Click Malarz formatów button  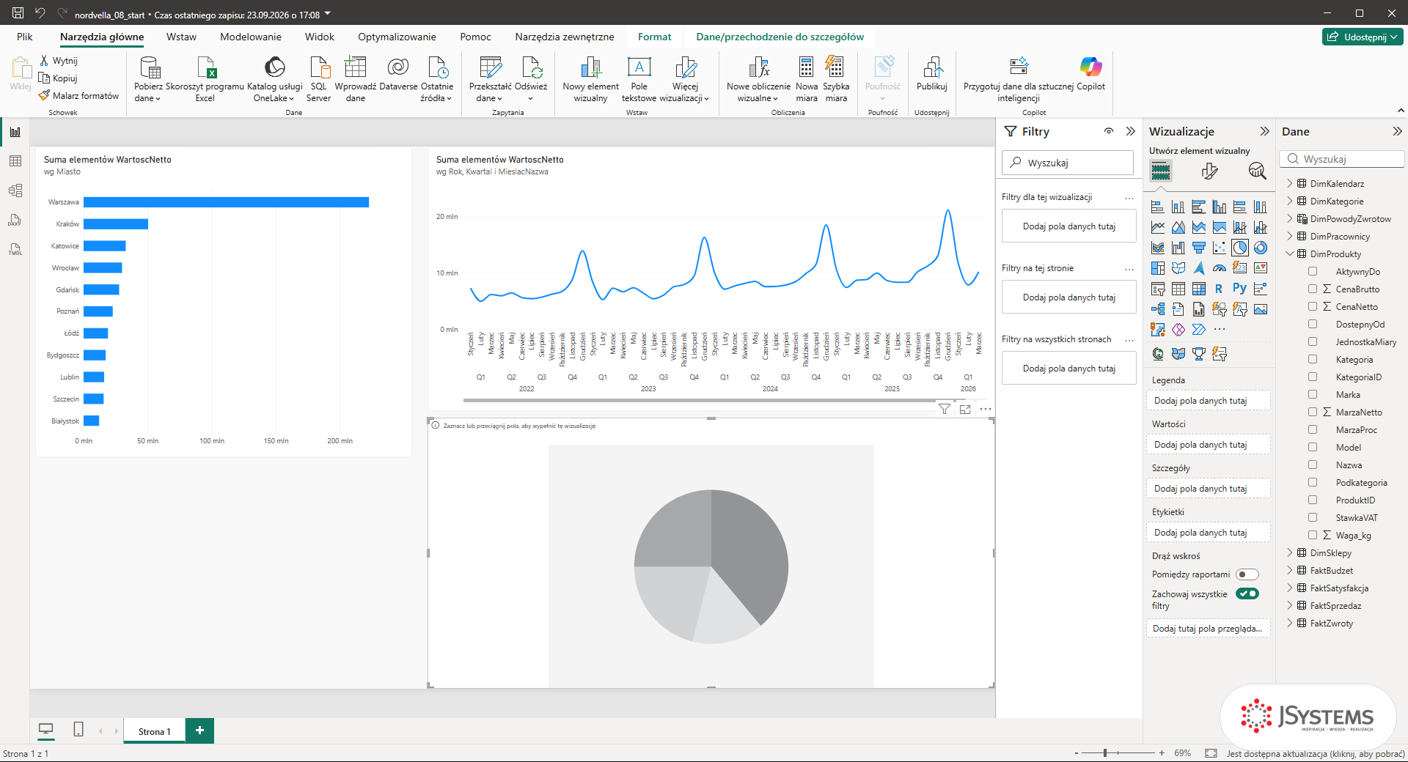pyautogui.click(x=79, y=96)
